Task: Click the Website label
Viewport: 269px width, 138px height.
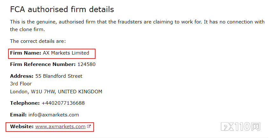Action: coord(22,127)
